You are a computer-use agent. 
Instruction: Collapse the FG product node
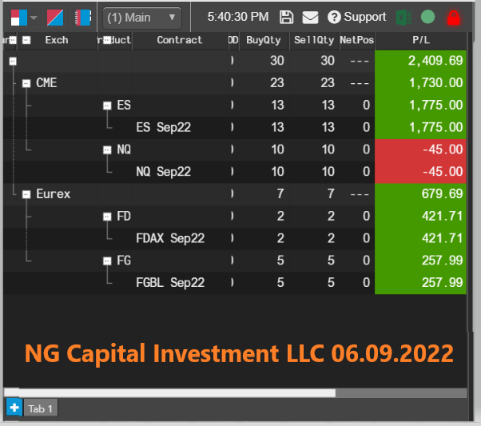click(107, 261)
